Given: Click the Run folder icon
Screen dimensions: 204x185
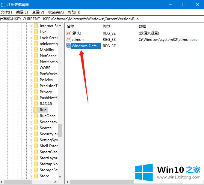Looking at the screenshot, I should (36, 110).
